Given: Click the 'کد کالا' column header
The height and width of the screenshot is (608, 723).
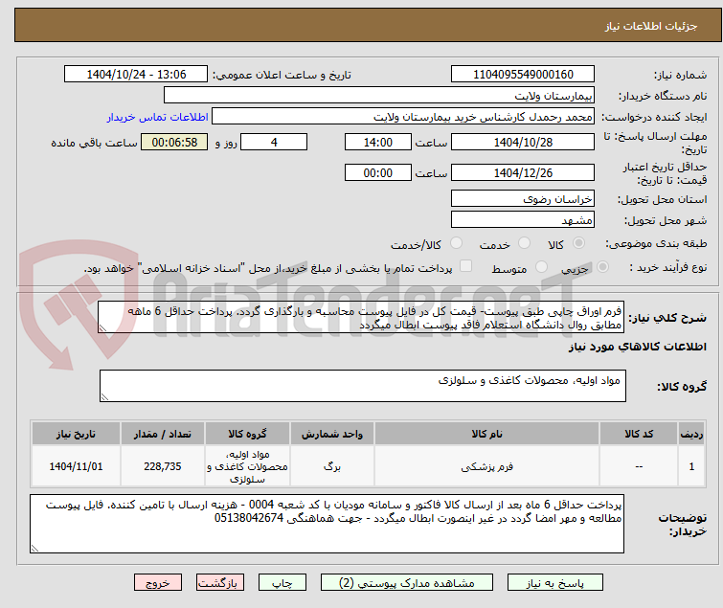Looking at the screenshot, I should coord(639,434).
